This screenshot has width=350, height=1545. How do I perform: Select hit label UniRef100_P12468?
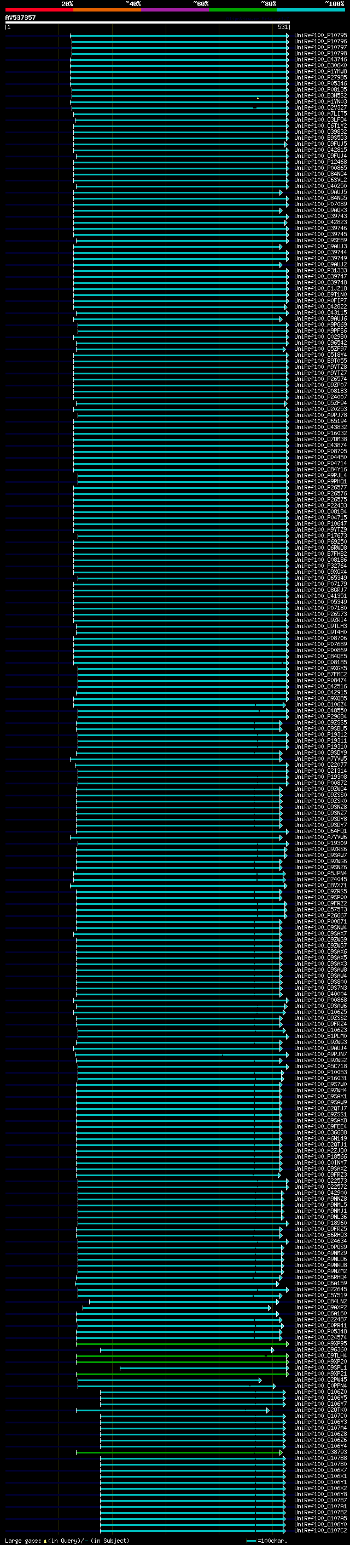[x=320, y=162]
